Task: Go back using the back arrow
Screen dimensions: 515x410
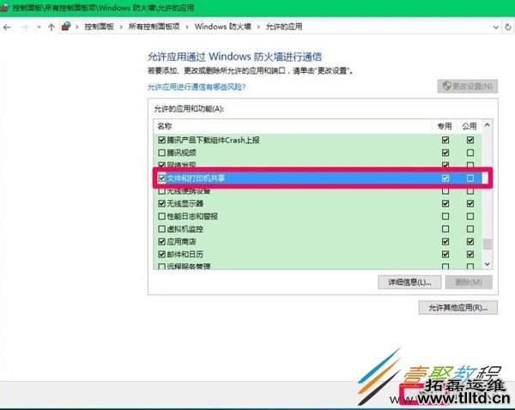Action: coord(7,27)
